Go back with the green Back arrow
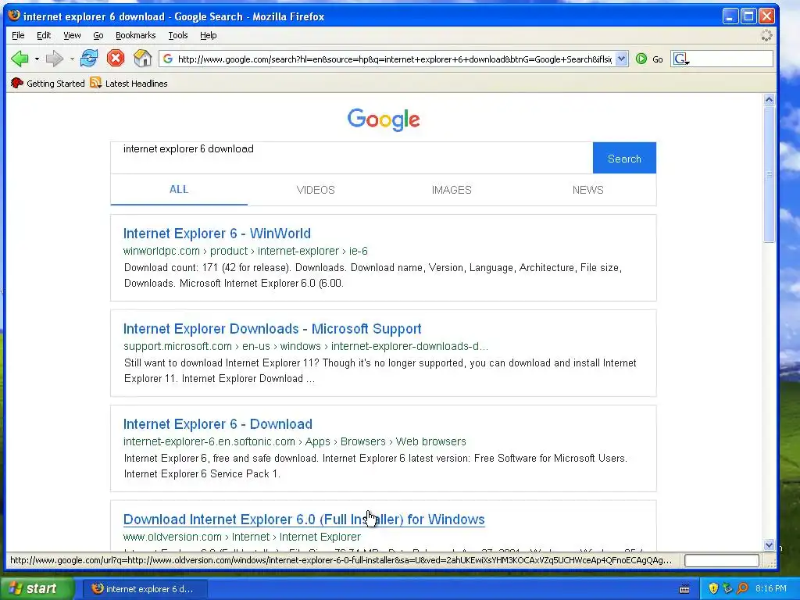Viewport: 800px width, 600px height. point(20,59)
